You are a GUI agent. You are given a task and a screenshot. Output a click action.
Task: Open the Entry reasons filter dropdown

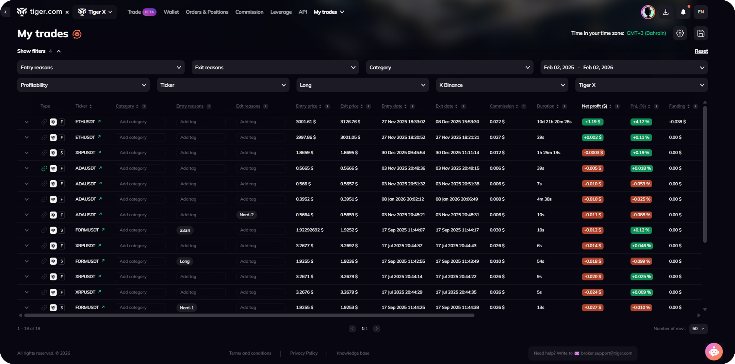pyautogui.click(x=101, y=67)
